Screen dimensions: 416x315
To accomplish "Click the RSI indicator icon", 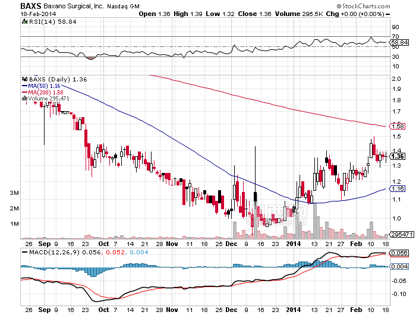I will [25, 22].
